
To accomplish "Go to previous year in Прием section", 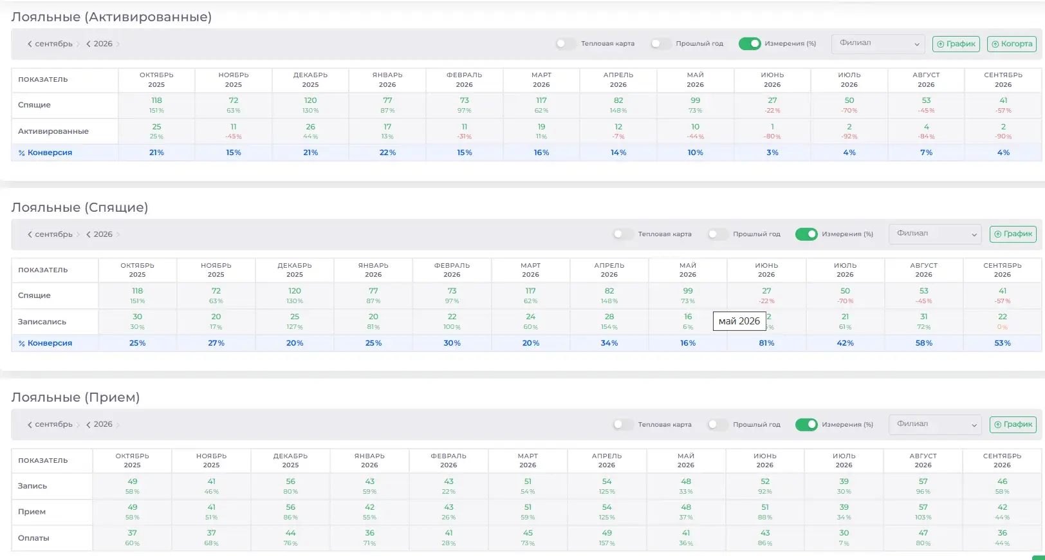I will coord(88,425).
